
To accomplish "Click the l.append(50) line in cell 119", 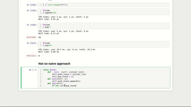I will [x=50, y=13].
